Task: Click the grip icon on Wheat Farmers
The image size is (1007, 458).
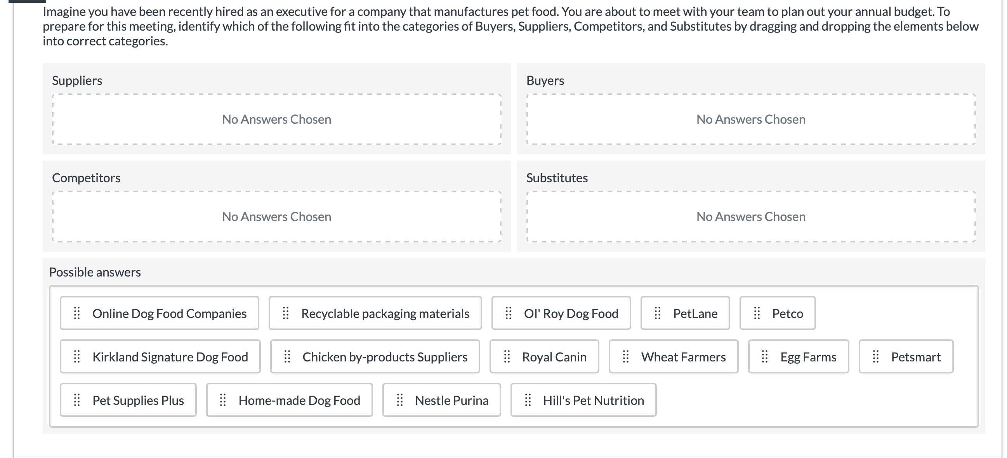Action: tap(626, 356)
